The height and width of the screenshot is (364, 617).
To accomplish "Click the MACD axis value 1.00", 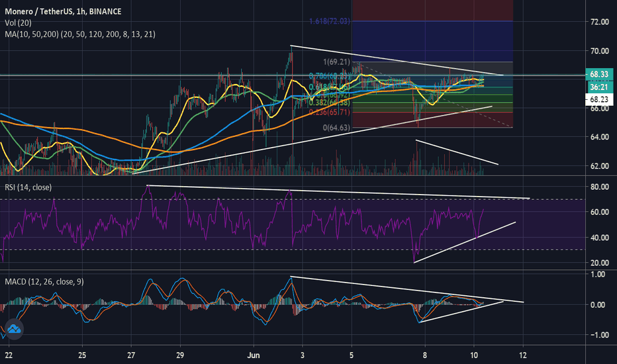I will click(x=598, y=274).
